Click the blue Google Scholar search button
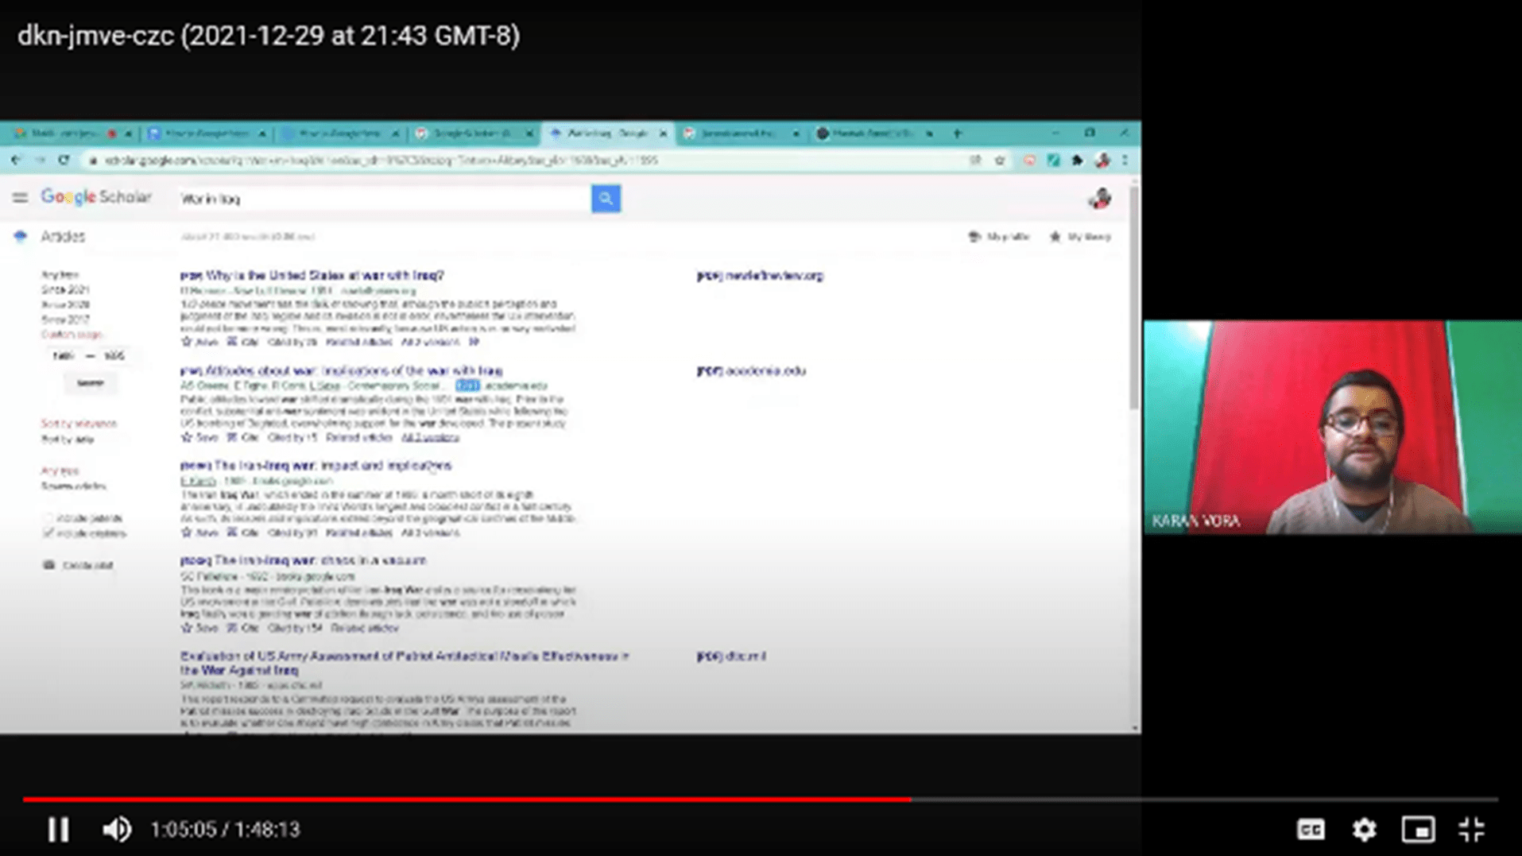Viewport: 1522px width, 856px height. coord(606,199)
